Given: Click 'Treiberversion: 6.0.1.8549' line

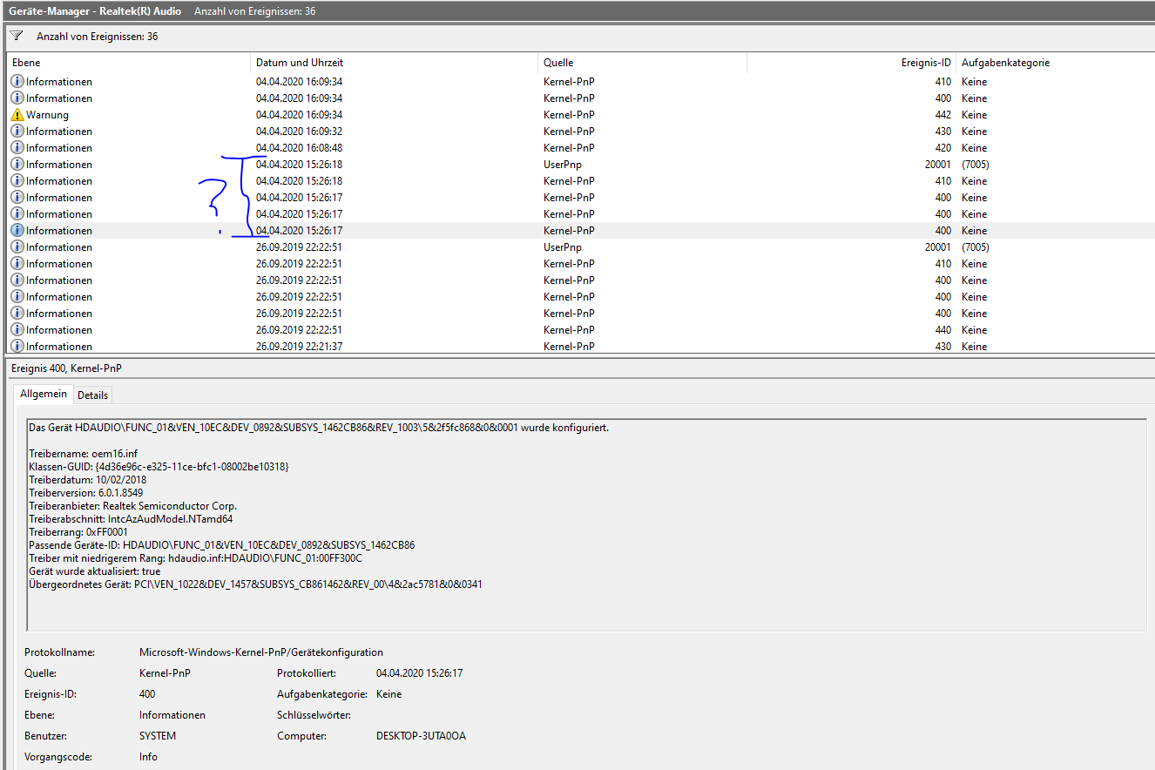Looking at the screenshot, I should [x=86, y=493].
